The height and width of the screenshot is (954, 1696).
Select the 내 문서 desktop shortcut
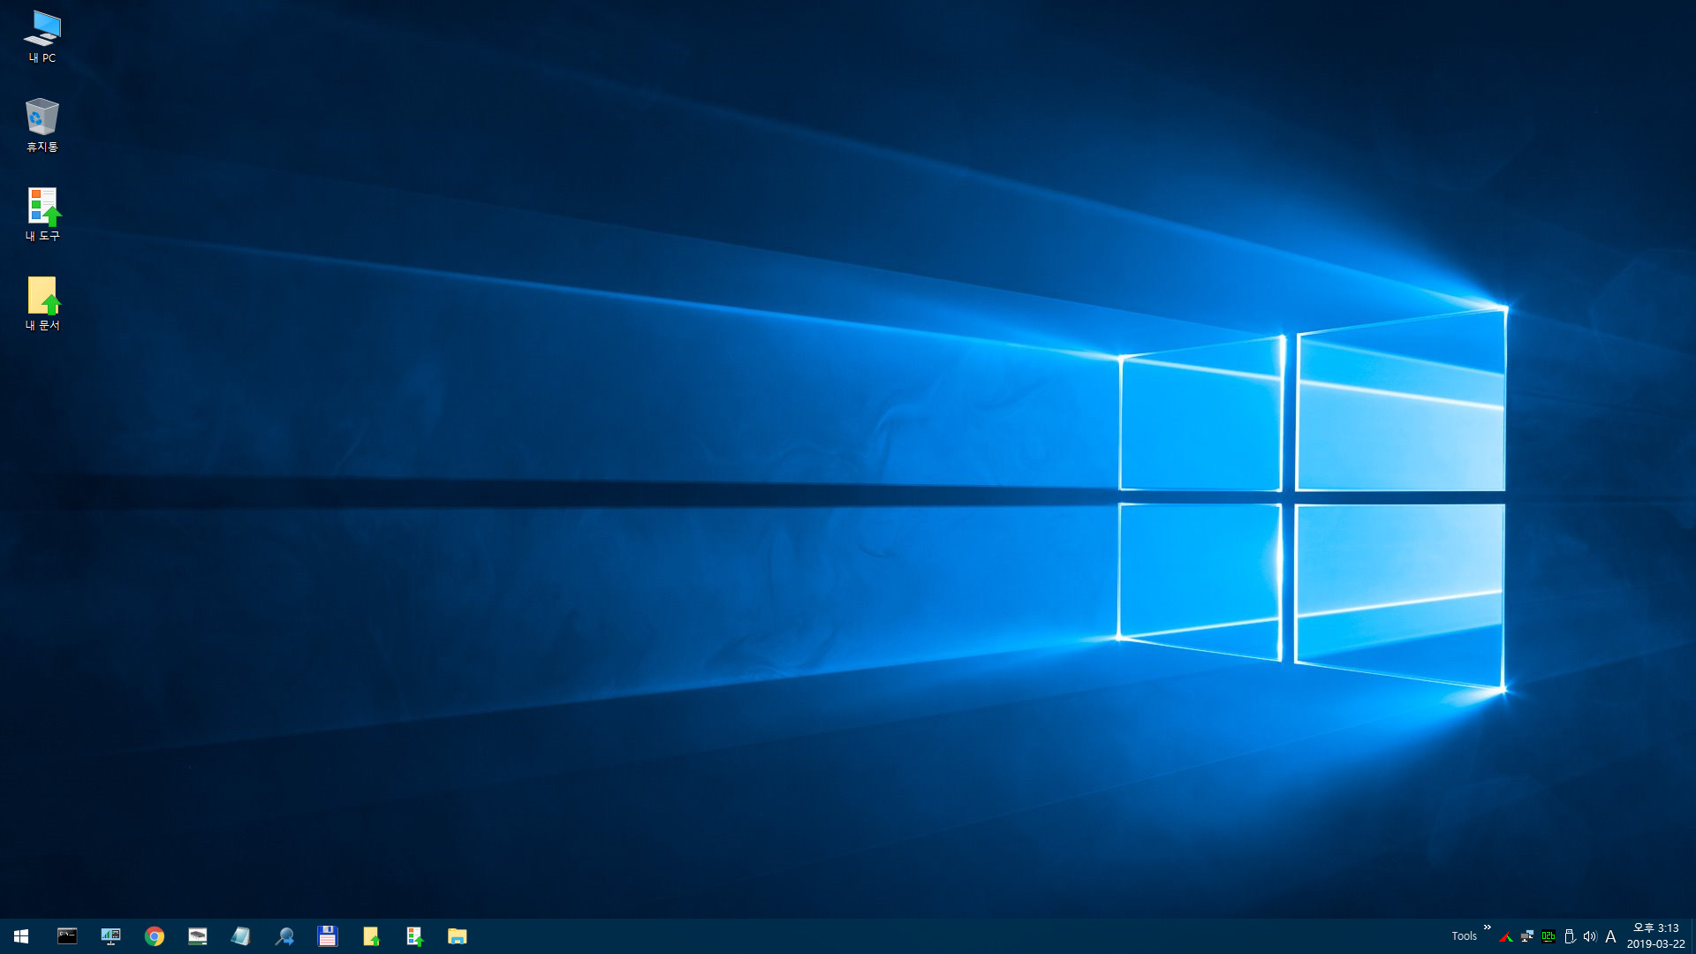point(42,304)
